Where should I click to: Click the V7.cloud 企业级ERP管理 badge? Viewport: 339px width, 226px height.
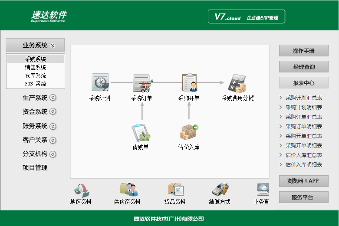pos(247,16)
